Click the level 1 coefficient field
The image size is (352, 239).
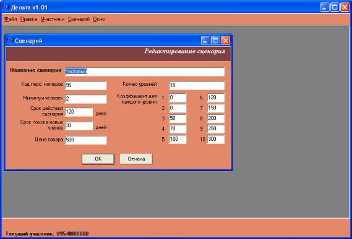click(178, 98)
